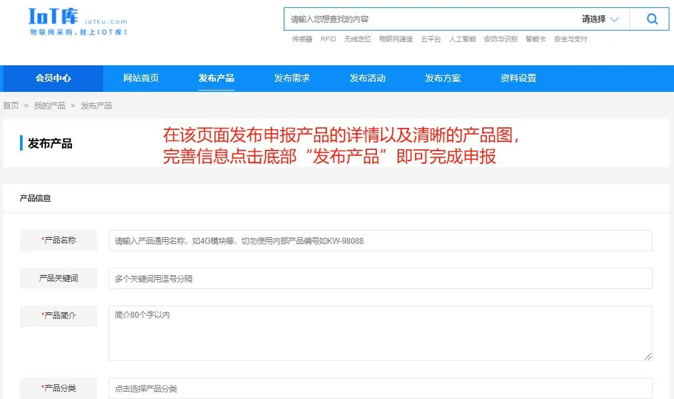Click the 产品分类 field label
This screenshot has width=674, height=399.
[59, 388]
